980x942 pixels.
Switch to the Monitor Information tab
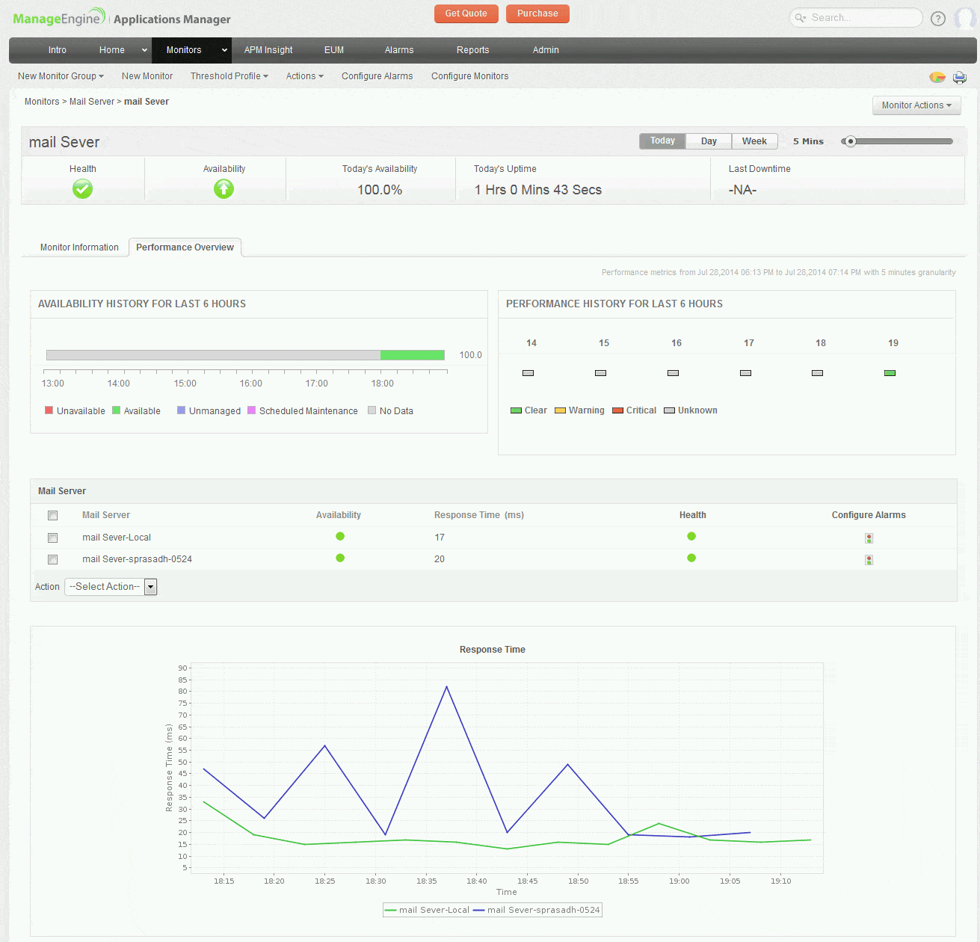tap(79, 247)
